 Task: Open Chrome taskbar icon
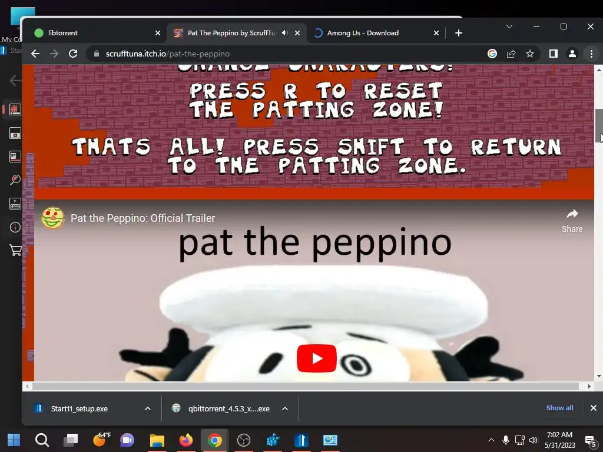[x=214, y=440]
